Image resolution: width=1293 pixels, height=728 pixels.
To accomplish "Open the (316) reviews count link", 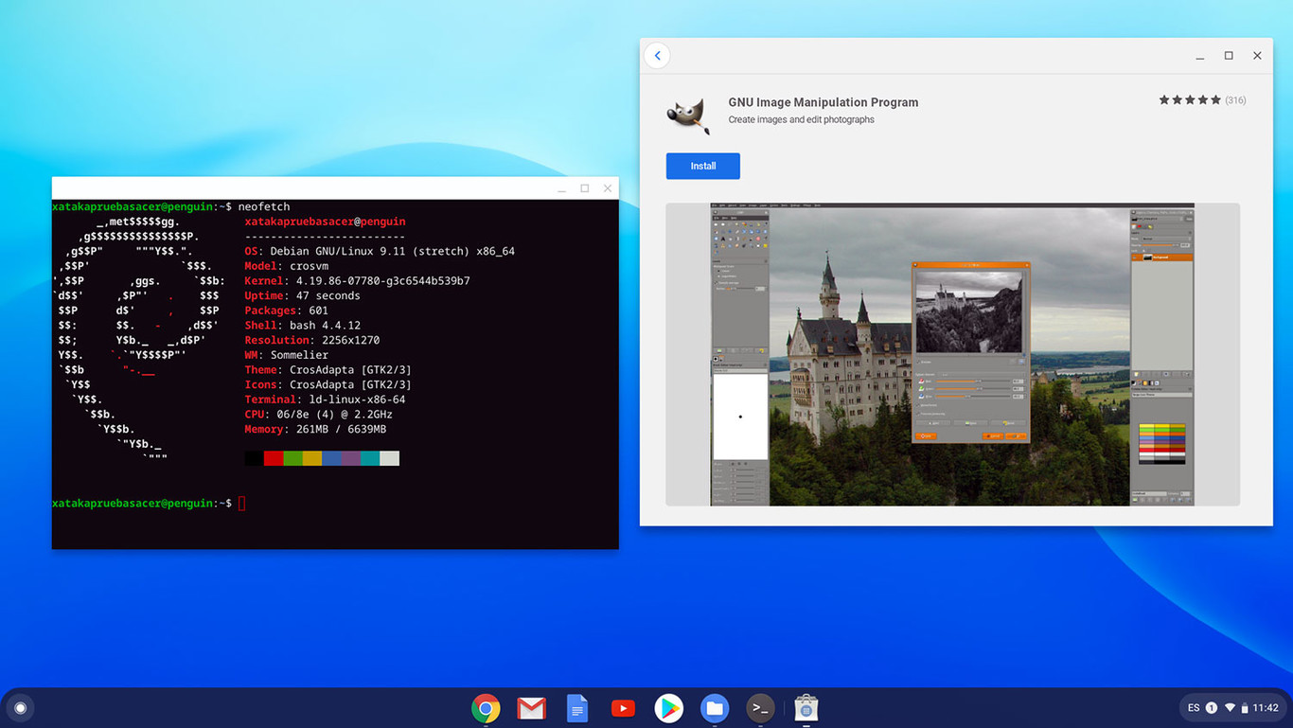I will [1233, 99].
